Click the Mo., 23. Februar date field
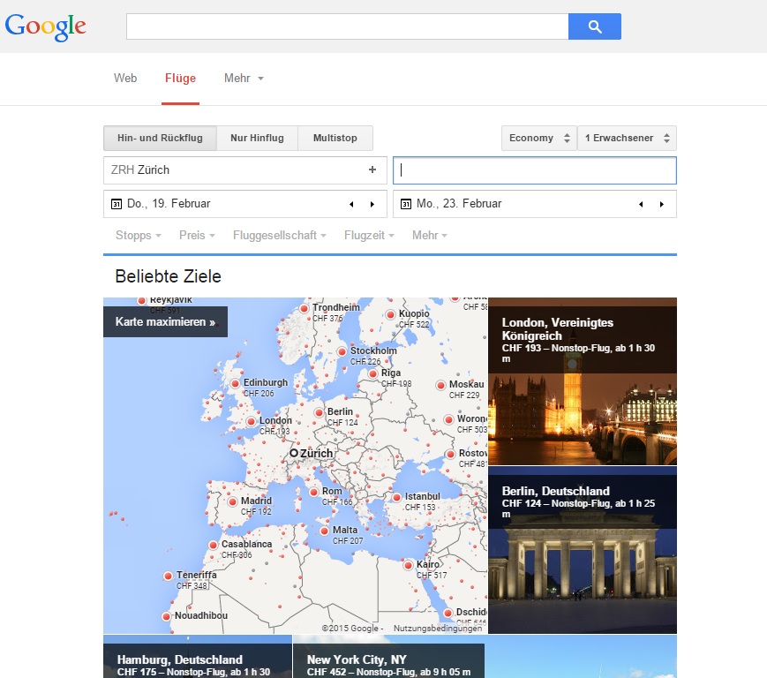The width and height of the screenshot is (767, 678). [535, 204]
